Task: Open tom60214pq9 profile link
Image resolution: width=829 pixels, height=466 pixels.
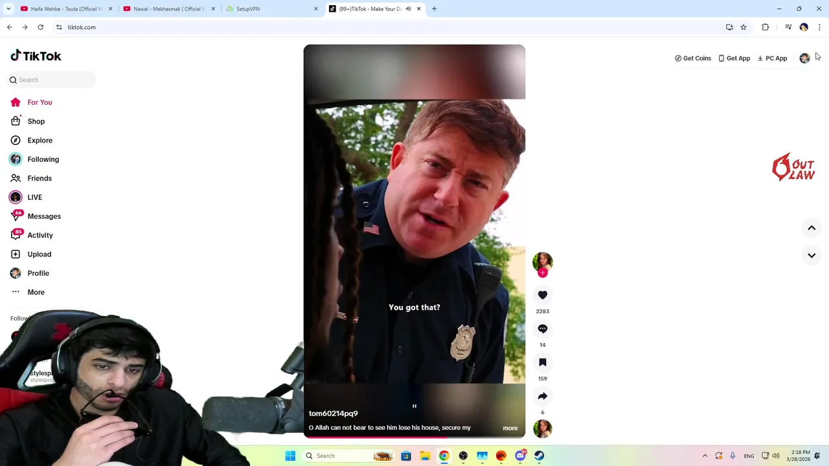Action: coord(334,414)
